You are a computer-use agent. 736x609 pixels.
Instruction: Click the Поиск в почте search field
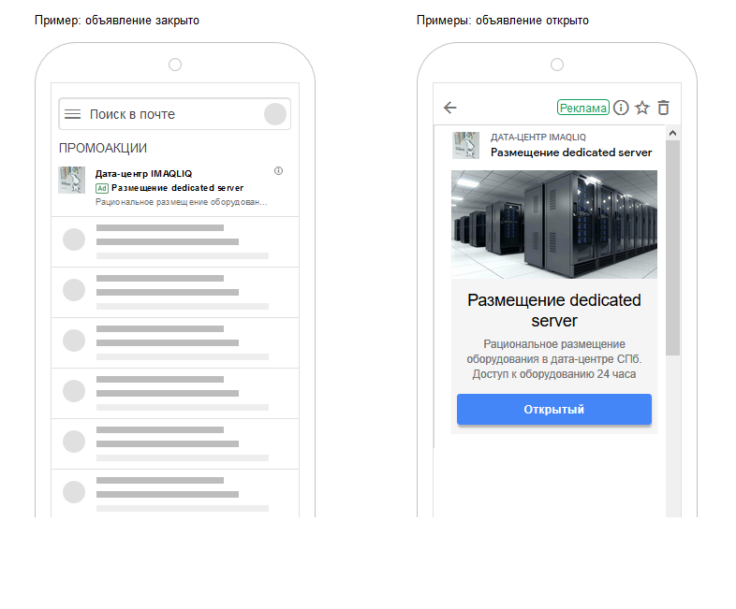click(174, 114)
